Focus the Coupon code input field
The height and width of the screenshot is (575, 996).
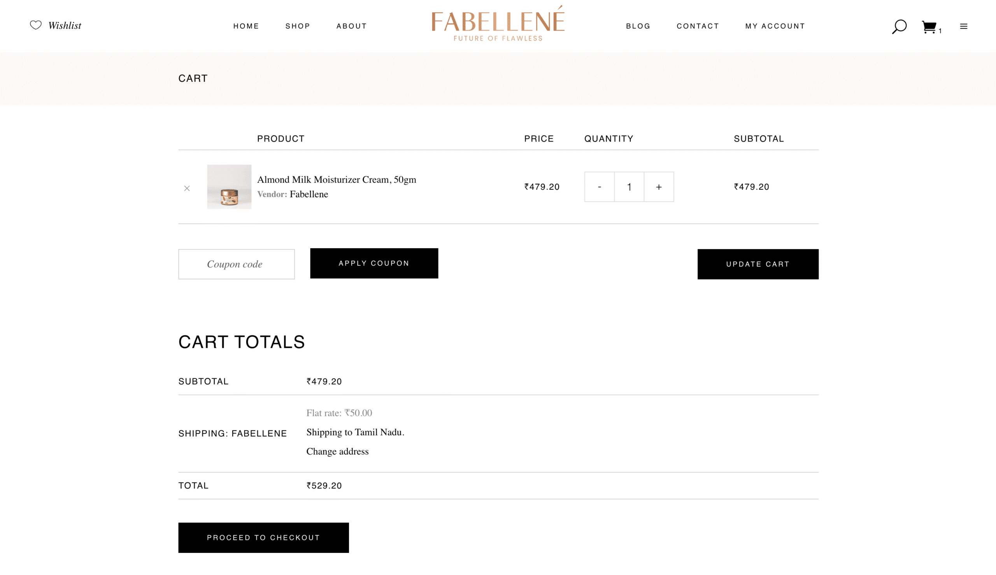pyautogui.click(x=237, y=264)
